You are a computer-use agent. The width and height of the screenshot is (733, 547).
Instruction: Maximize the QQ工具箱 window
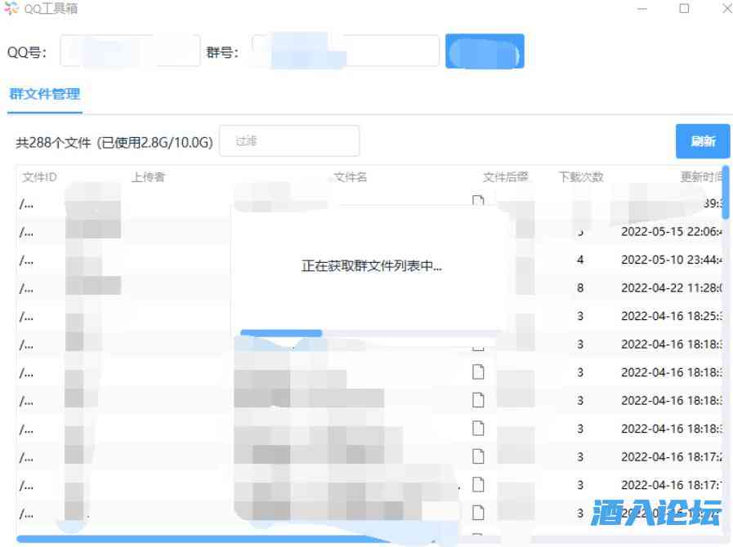(x=684, y=9)
